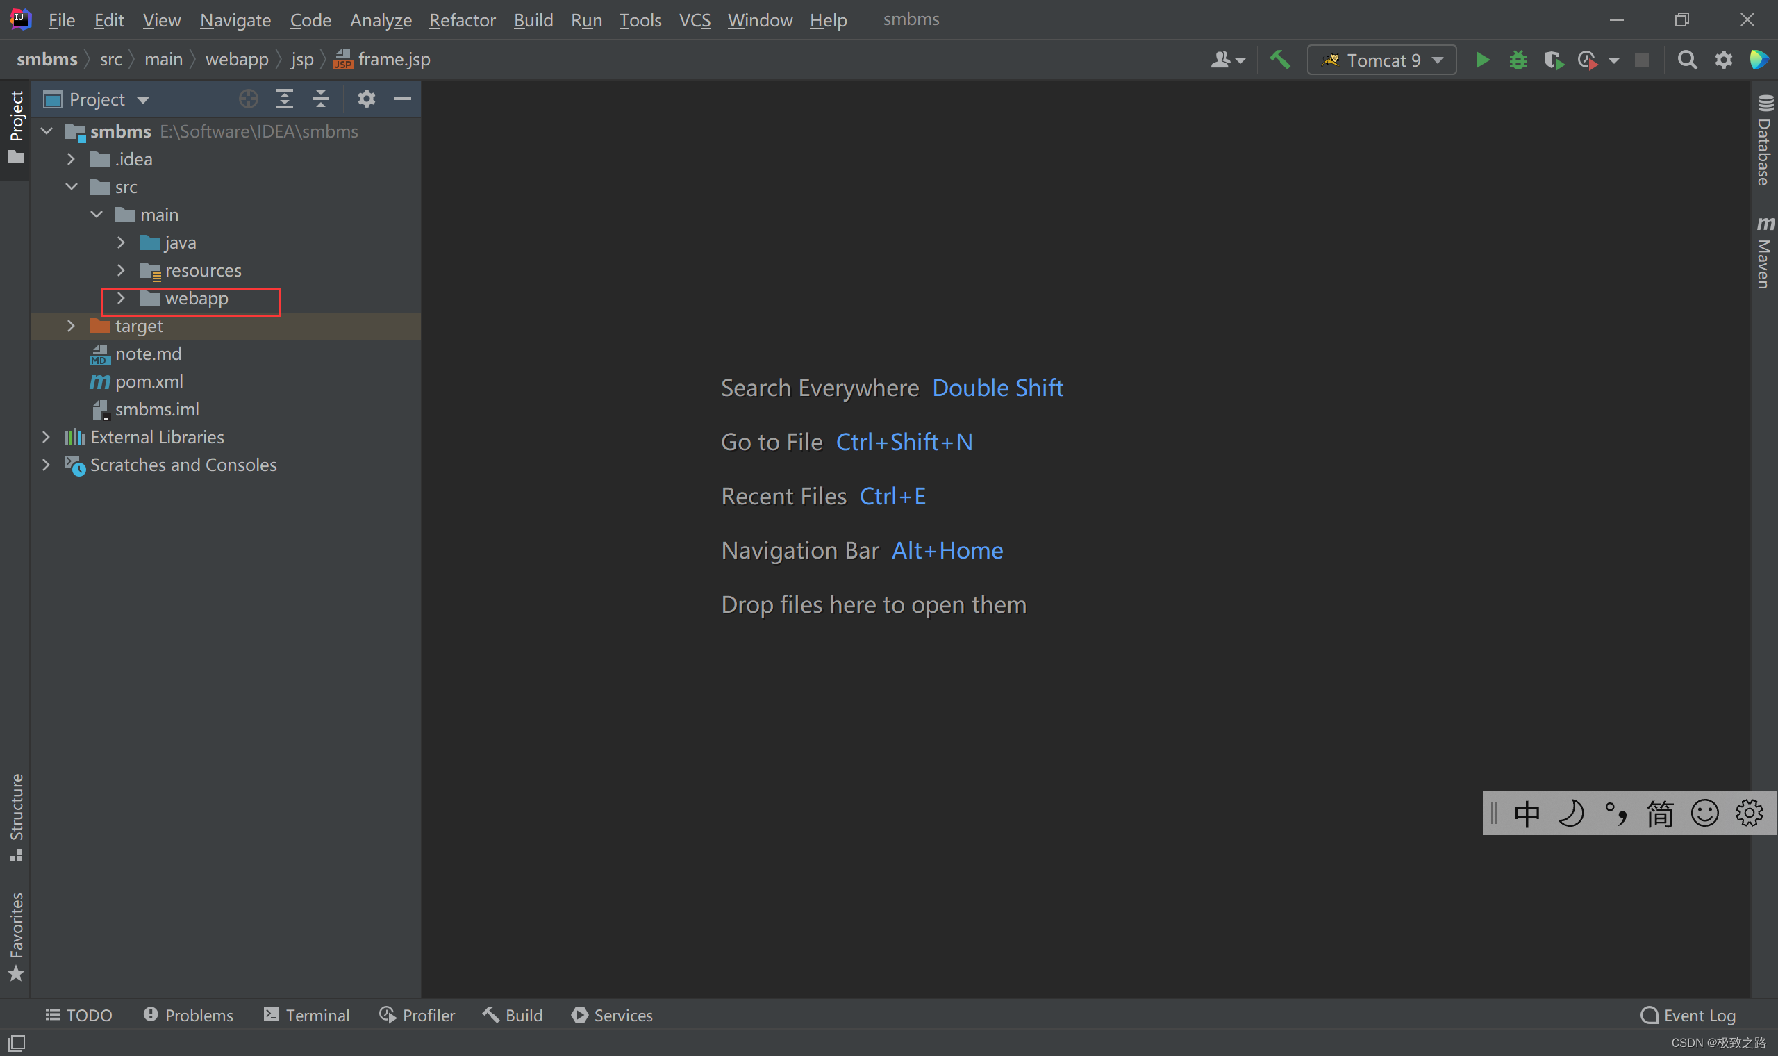The height and width of the screenshot is (1056, 1778).
Task: Collapse all nodes in Project panel
Action: coord(321,99)
